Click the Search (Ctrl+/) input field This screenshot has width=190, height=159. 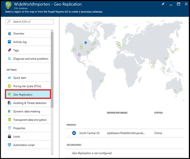[30, 22]
